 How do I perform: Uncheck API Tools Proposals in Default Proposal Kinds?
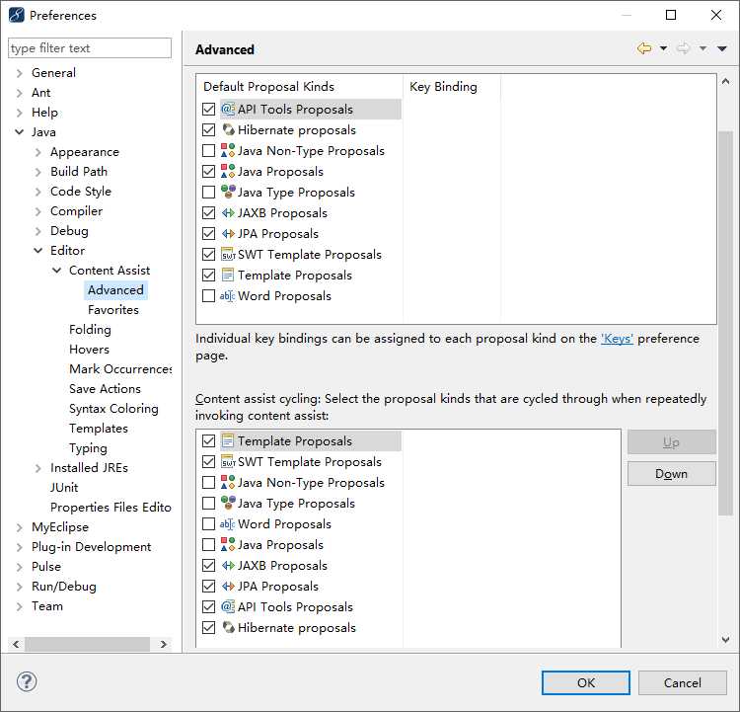(x=208, y=110)
